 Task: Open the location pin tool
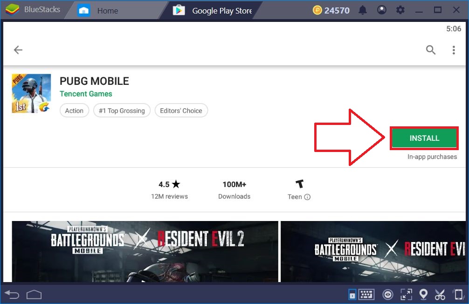coord(423,294)
